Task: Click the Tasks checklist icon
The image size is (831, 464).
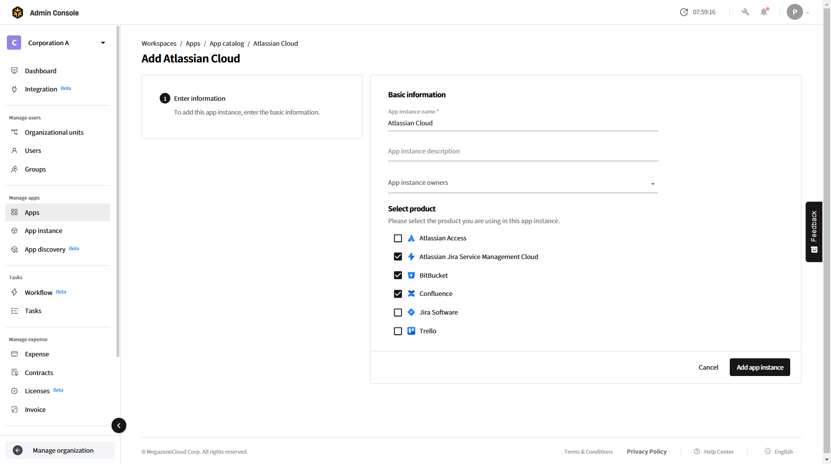Action: pyautogui.click(x=14, y=311)
